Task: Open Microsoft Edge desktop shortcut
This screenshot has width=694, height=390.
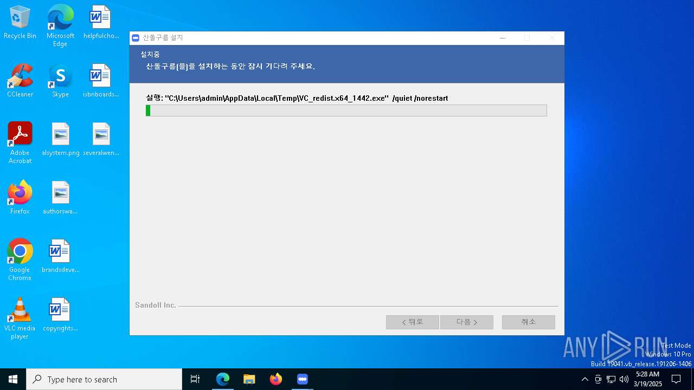Action: [60, 25]
